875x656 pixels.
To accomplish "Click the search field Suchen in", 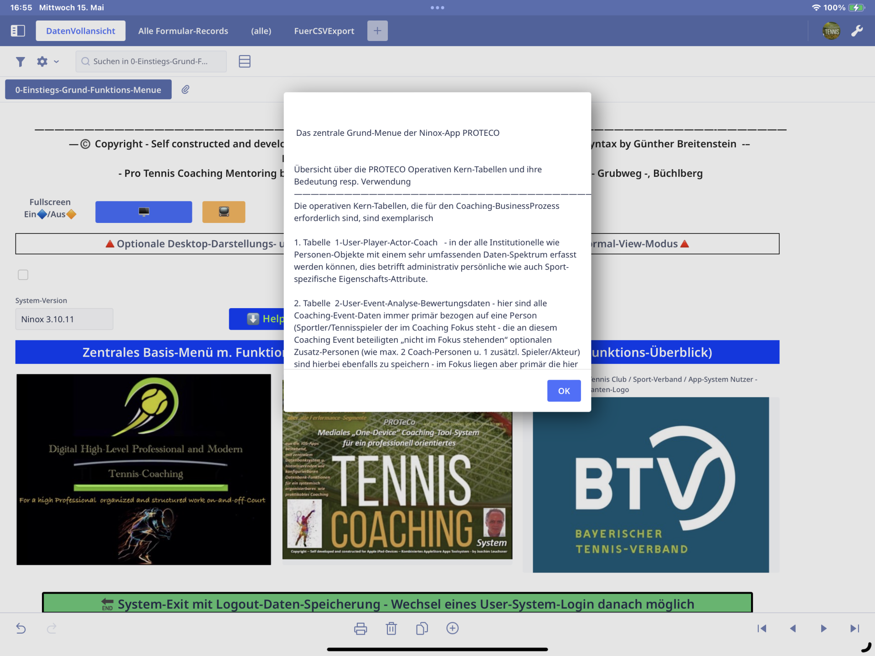I will (x=151, y=62).
